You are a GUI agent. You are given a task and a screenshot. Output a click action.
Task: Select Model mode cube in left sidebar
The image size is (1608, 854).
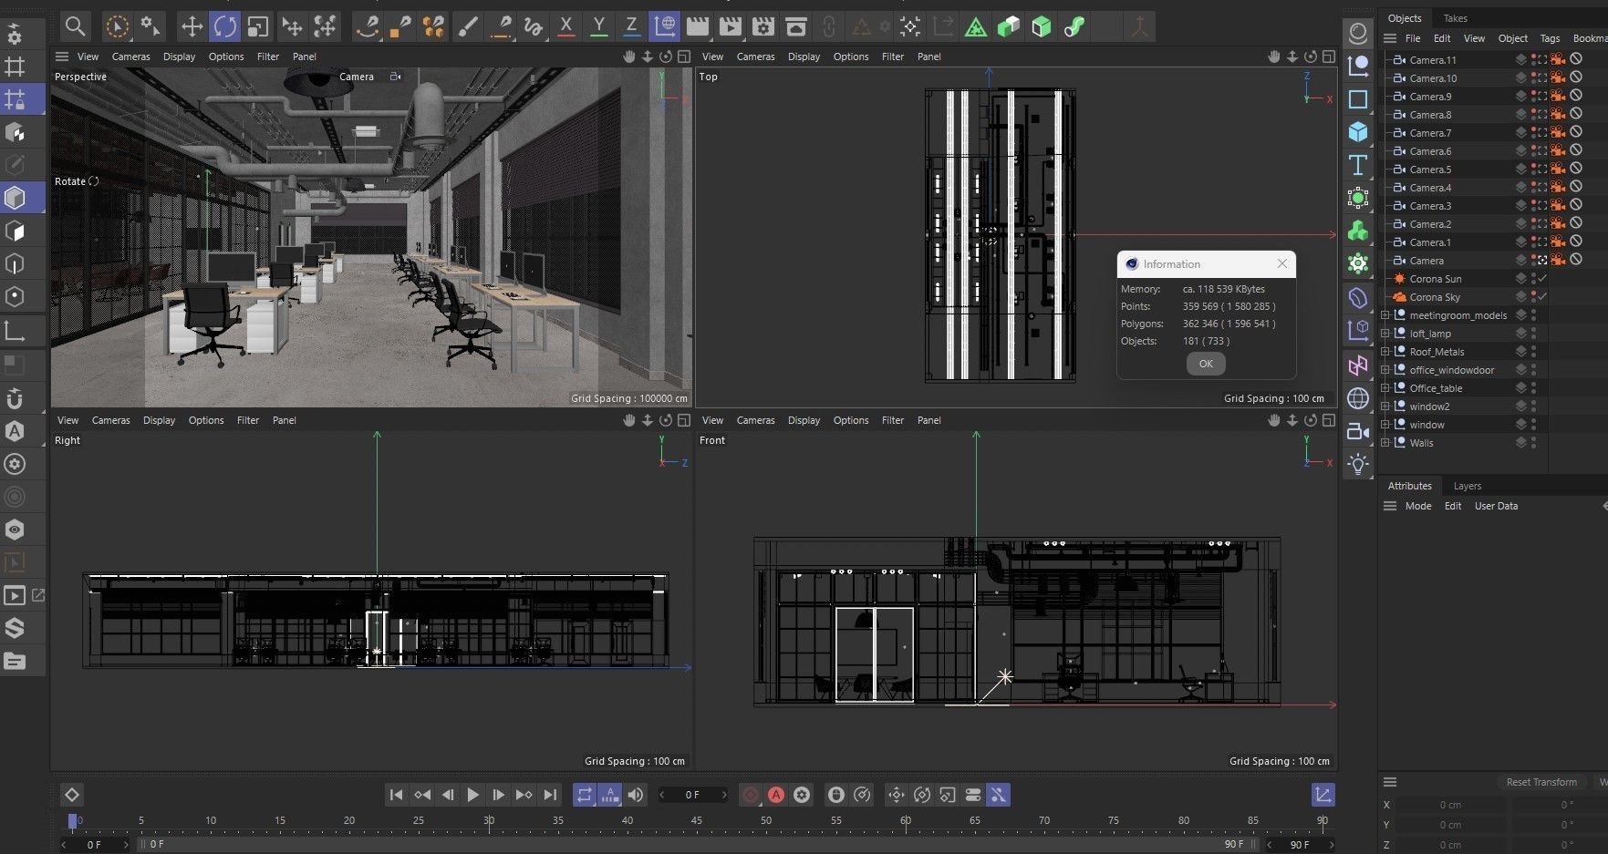click(15, 198)
